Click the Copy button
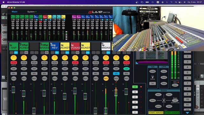This screenshot has height=115, width=204. [164, 71]
